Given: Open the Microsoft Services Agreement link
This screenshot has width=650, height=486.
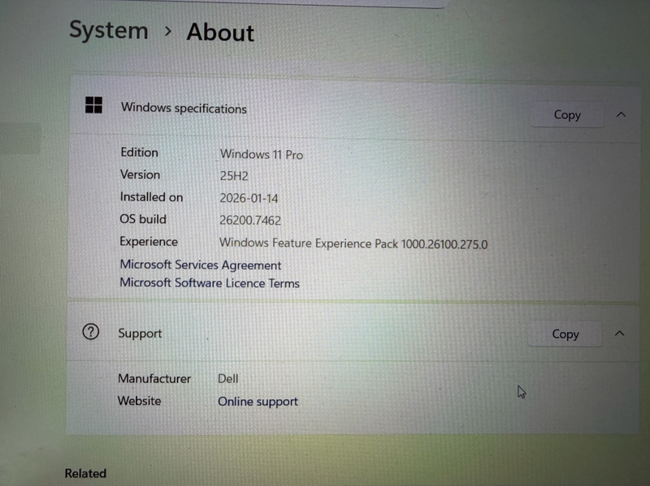Looking at the screenshot, I should (x=200, y=265).
